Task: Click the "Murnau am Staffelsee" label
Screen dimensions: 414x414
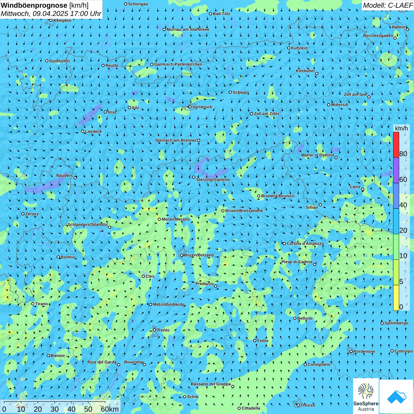Action: point(188,29)
